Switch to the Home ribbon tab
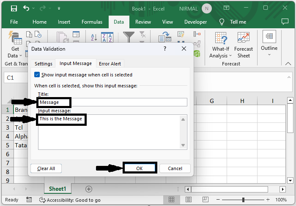 point(39,22)
